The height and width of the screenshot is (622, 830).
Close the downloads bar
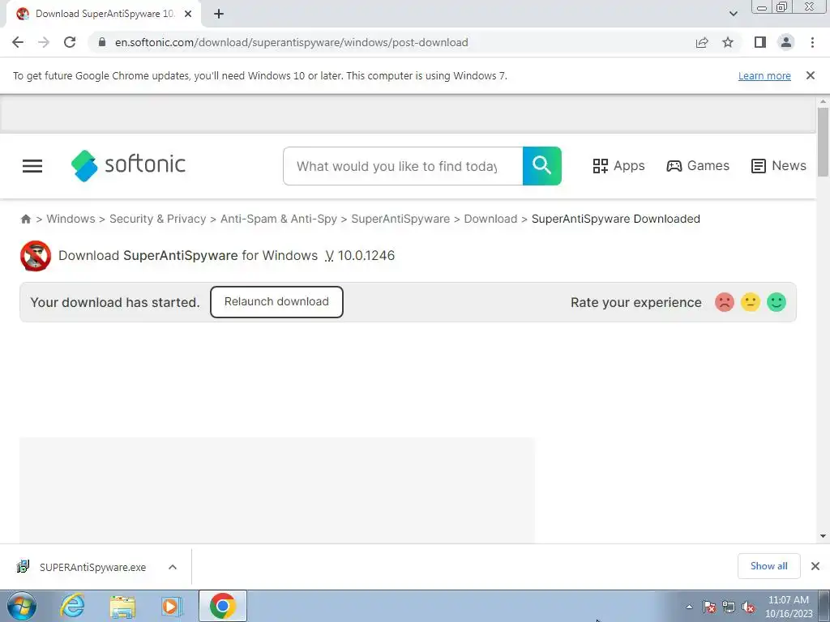815,566
